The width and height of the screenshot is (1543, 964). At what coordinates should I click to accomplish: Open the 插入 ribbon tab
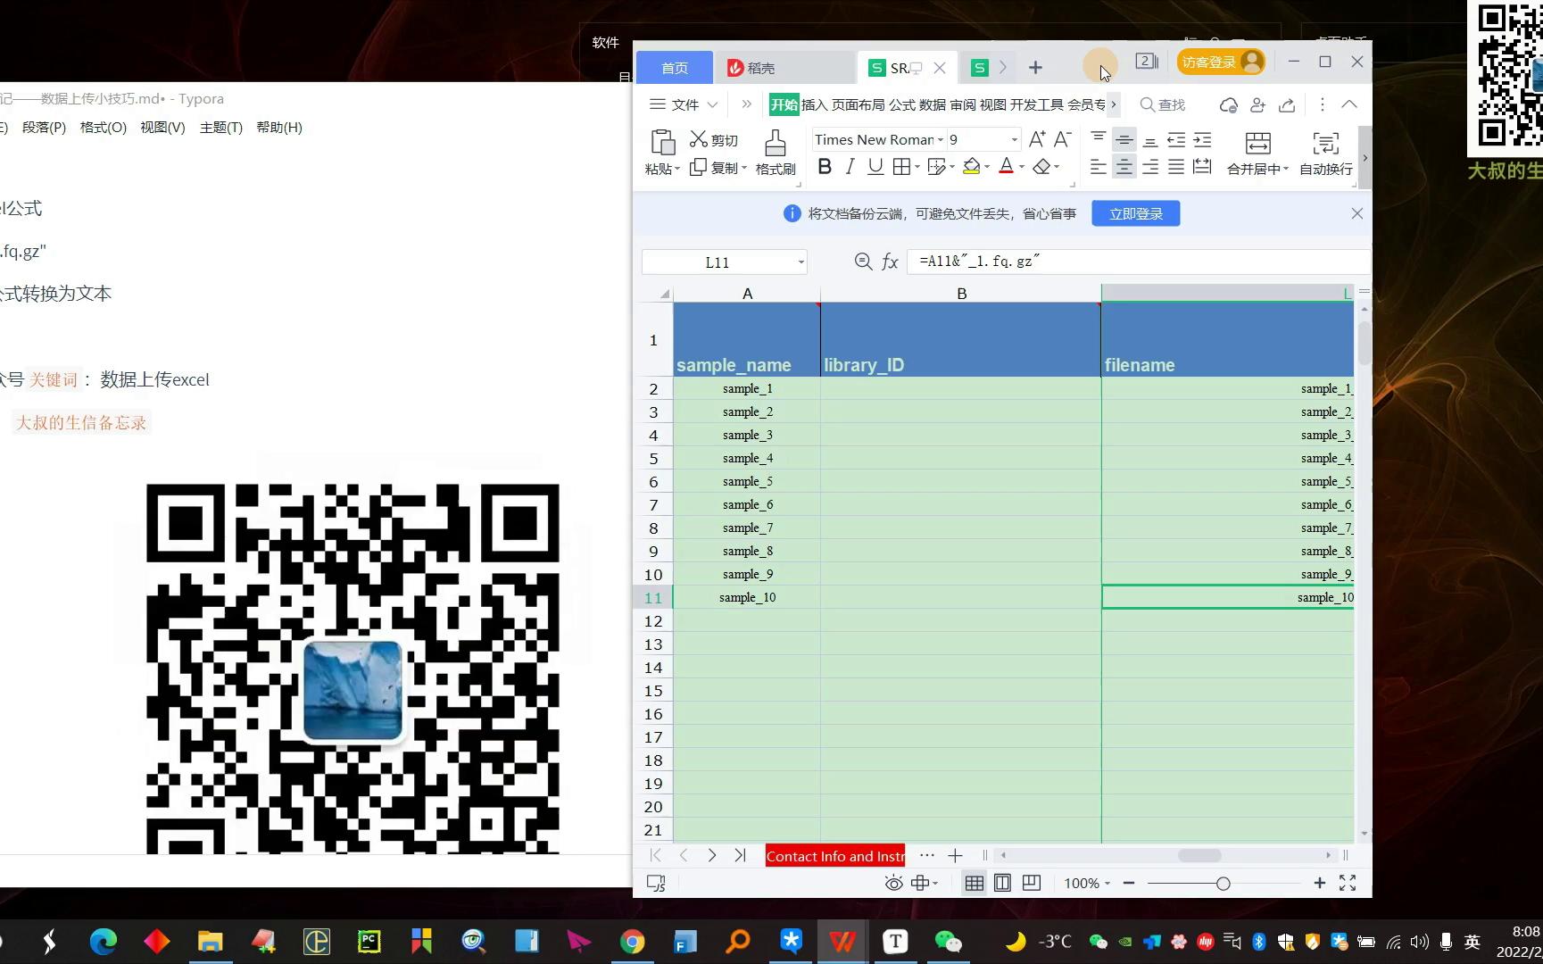click(814, 104)
